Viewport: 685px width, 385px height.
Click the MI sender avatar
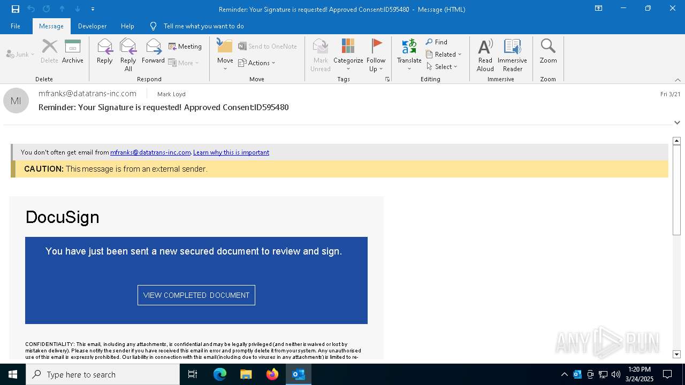coord(16,101)
